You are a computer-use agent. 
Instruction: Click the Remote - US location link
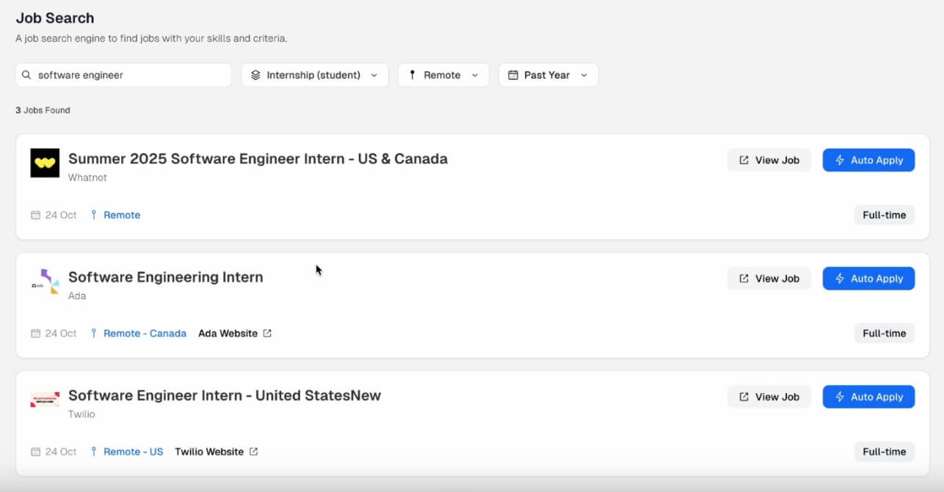(x=133, y=452)
